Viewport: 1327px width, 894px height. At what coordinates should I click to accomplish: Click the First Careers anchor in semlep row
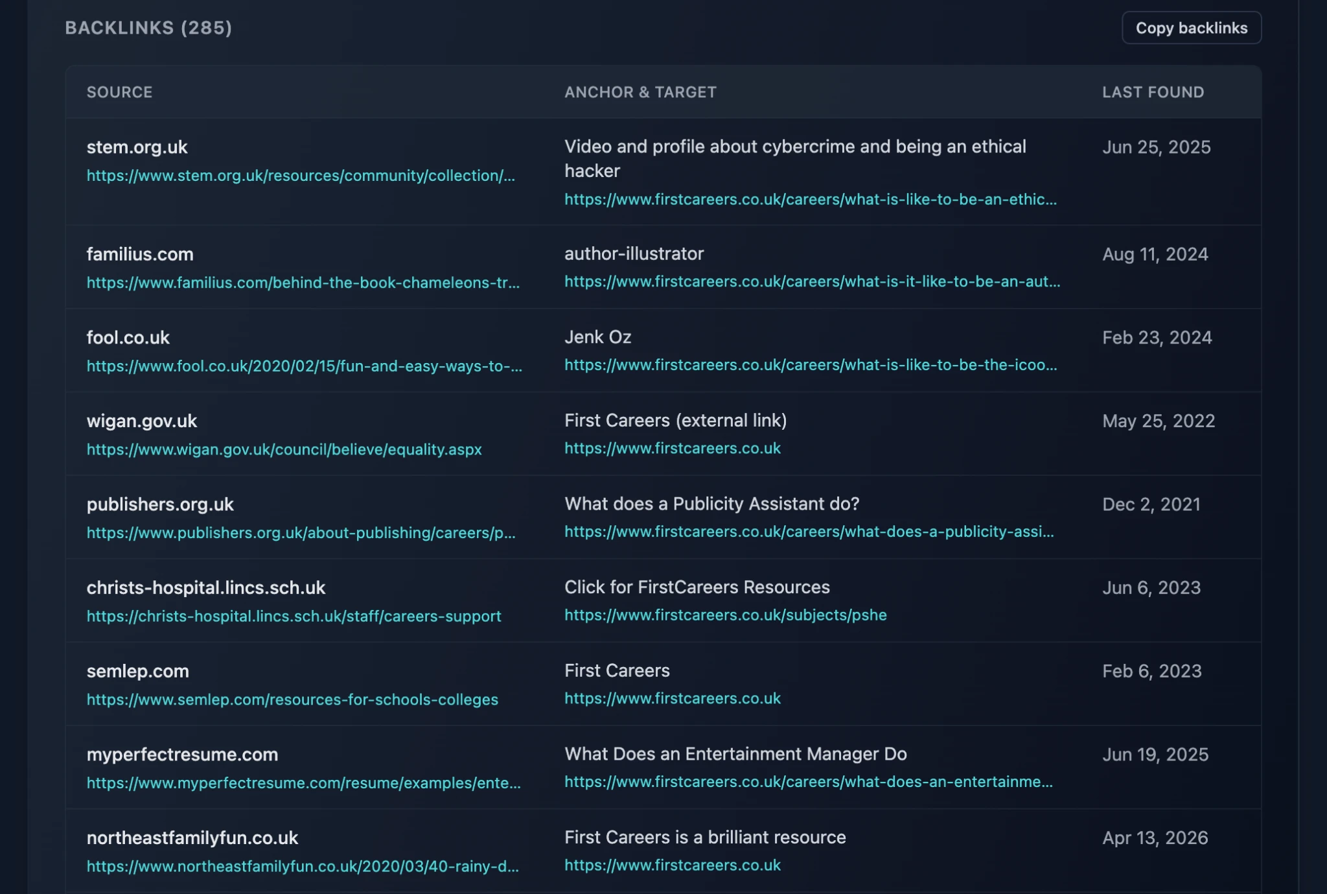pos(617,670)
